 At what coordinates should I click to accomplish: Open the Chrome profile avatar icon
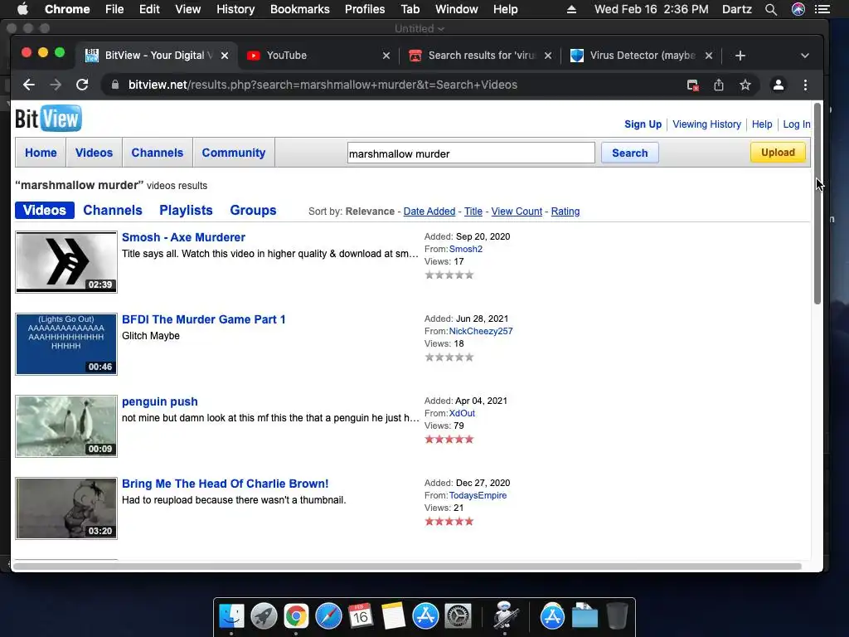pyautogui.click(x=778, y=85)
